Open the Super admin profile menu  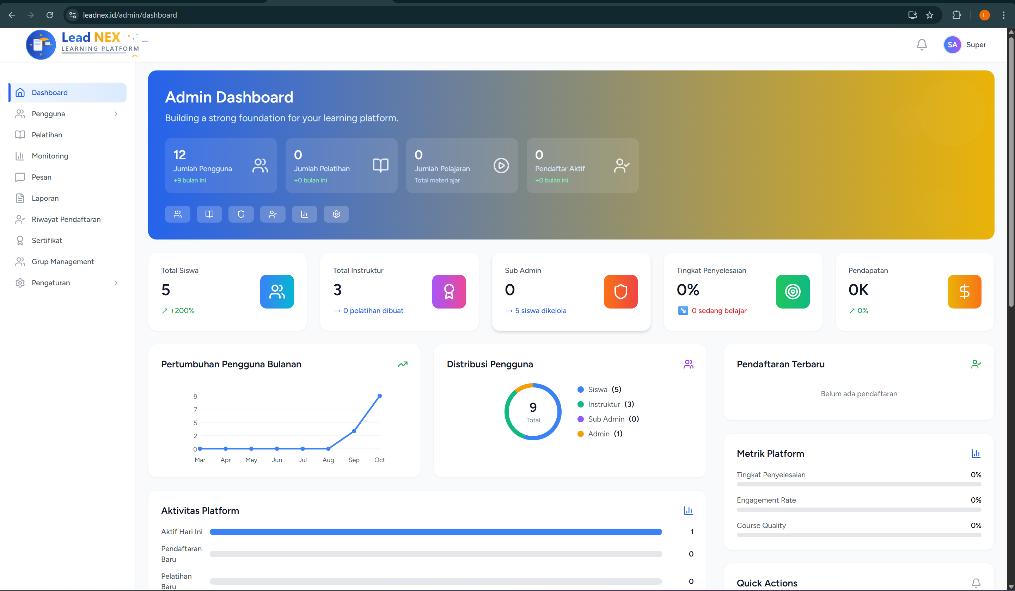tap(964, 45)
